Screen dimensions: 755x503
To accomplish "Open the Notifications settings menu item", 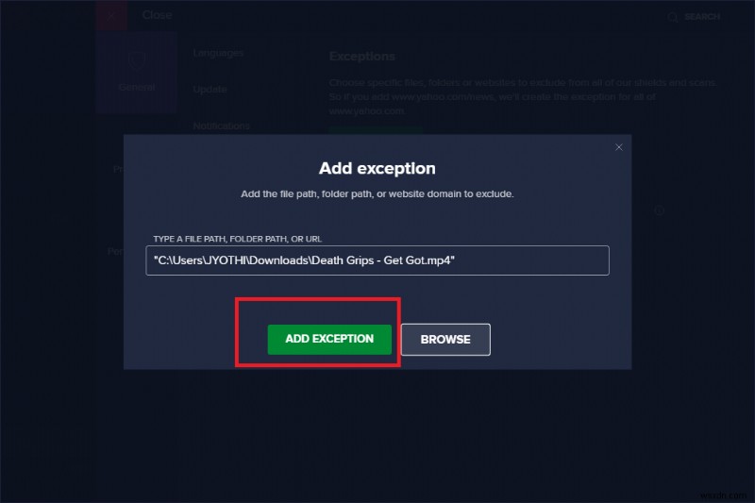I will 221,126.
